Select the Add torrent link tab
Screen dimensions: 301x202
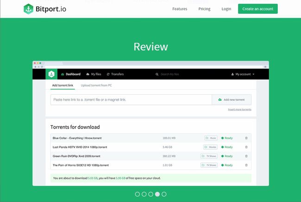click(63, 86)
